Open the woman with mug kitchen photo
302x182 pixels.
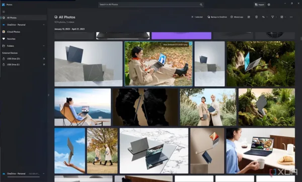pos(261,151)
